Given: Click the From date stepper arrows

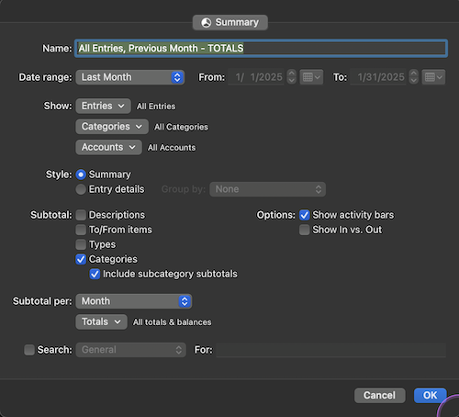Looking at the screenshot, I should tap(292, 77).
